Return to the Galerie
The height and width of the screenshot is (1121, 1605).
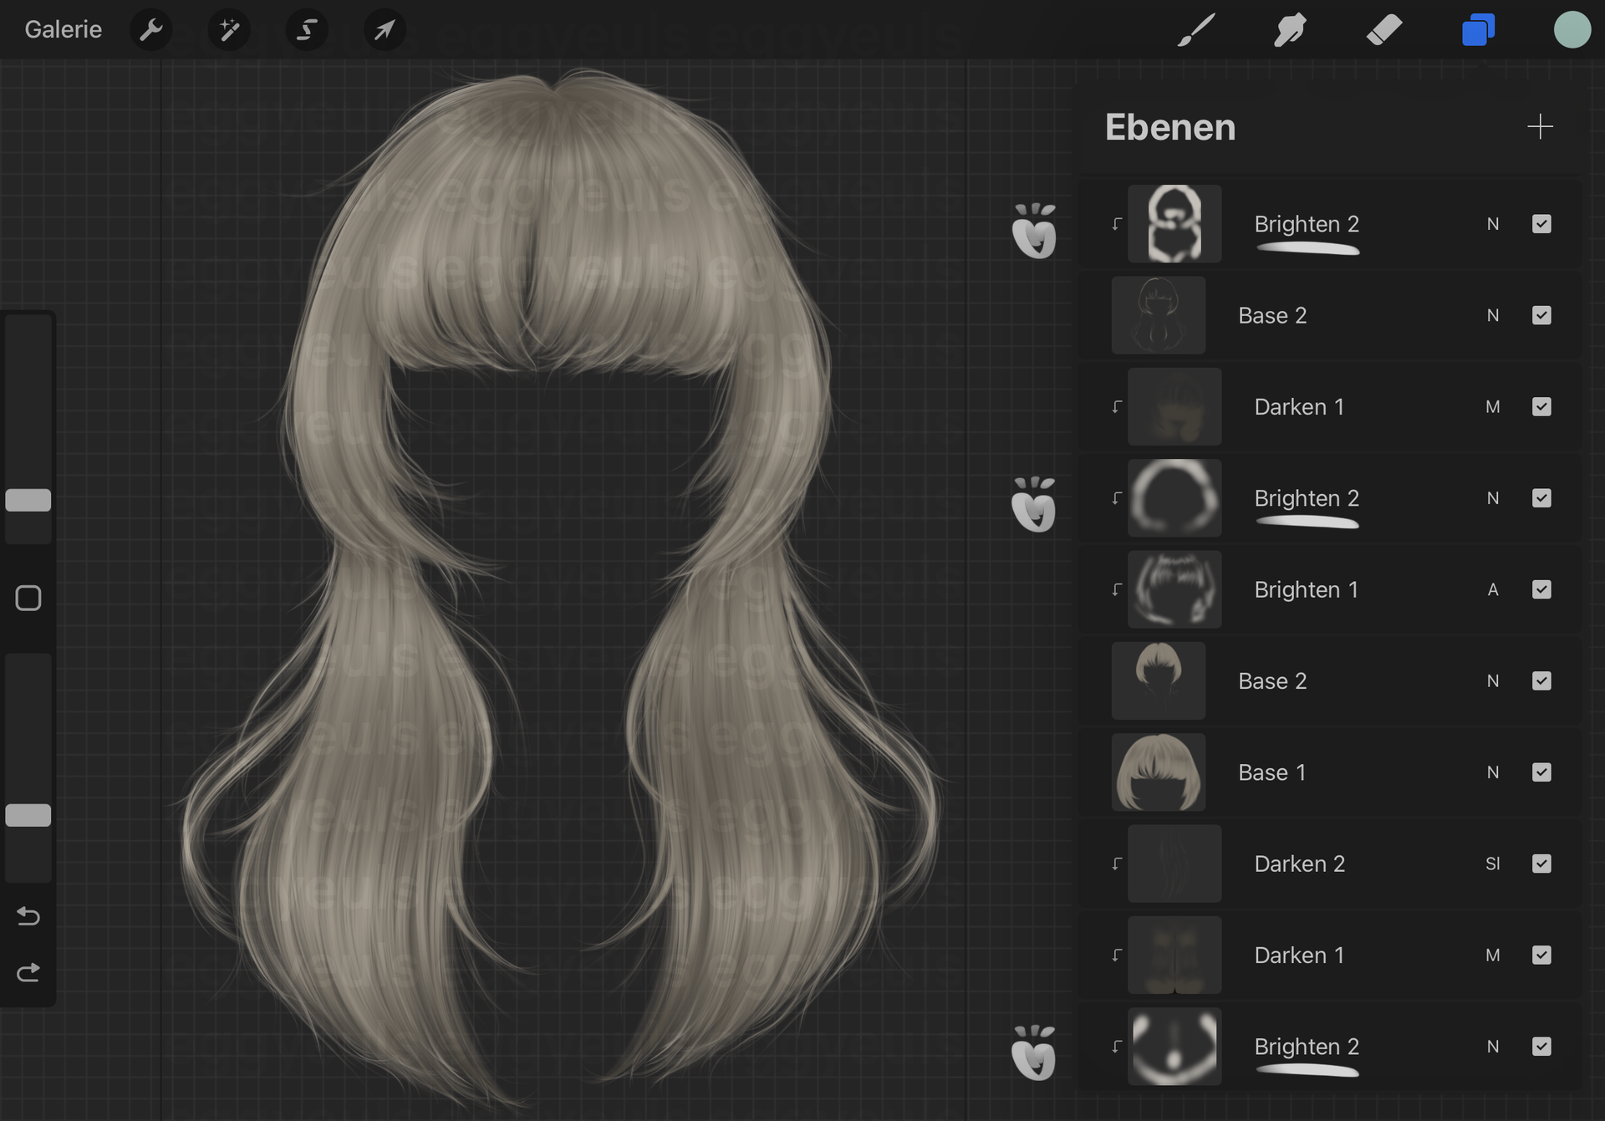coord(63,30)
